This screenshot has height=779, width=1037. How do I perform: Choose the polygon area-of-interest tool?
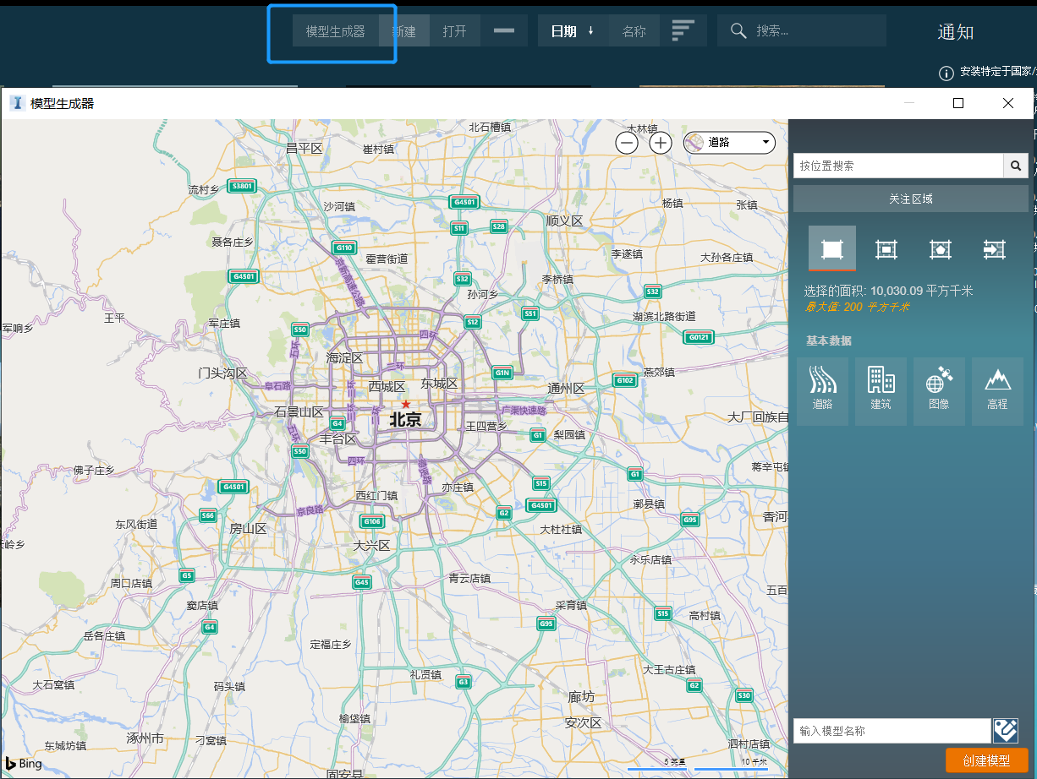coord(940,248)
